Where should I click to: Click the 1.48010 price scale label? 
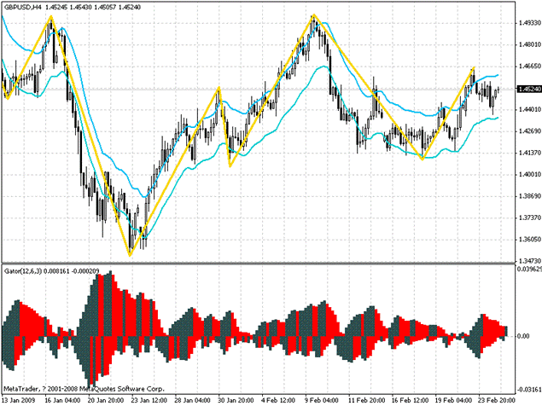(x=529, y=44)
